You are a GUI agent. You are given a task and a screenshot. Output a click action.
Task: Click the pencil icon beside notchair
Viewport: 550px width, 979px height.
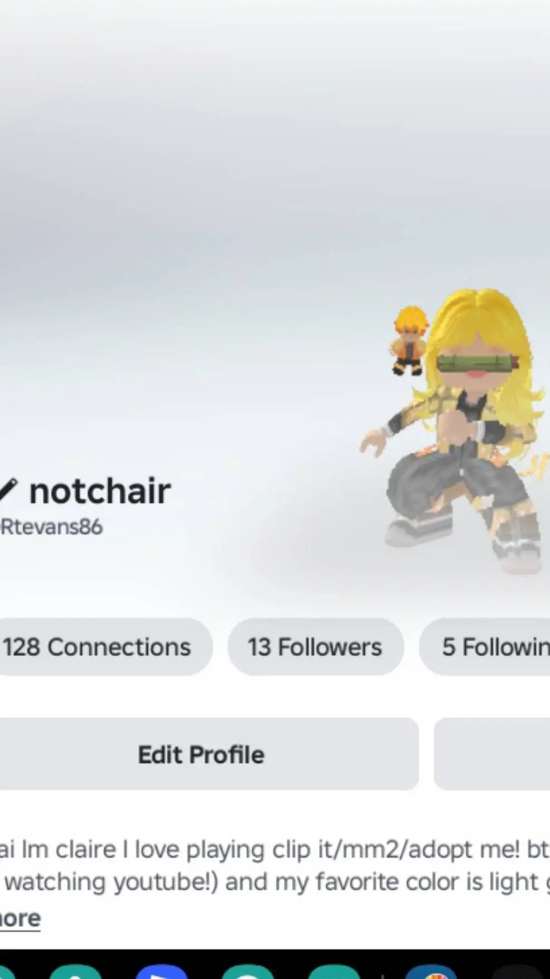(7, 491)
